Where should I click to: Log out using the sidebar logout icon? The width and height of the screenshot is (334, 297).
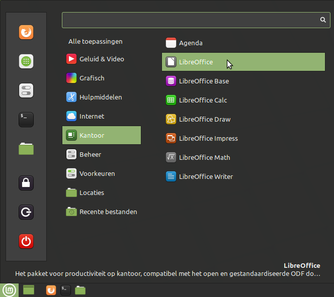click(x=26, y=212)
